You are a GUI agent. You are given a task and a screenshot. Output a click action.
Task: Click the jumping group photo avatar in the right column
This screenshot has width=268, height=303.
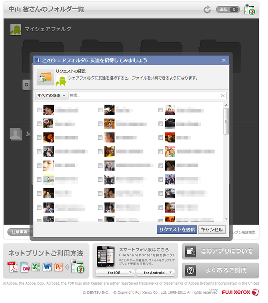[170, 179]
